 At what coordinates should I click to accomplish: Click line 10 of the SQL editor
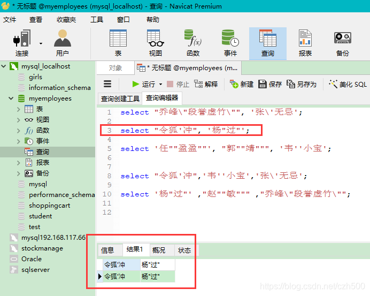235,194
